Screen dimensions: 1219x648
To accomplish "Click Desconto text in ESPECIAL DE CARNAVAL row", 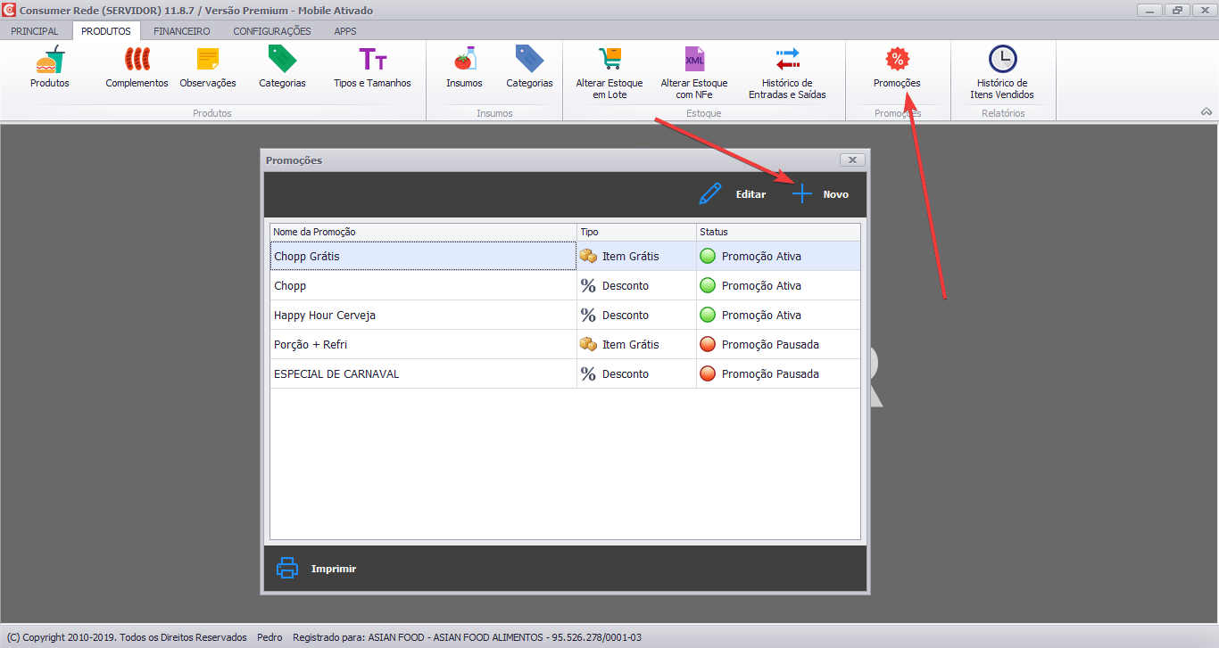I will pyautogui.click(x=626, y=374).
